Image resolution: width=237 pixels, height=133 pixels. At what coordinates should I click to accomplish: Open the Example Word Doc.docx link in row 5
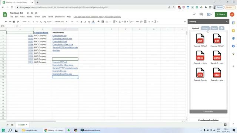pyautogui.click(x=63, y=44)
